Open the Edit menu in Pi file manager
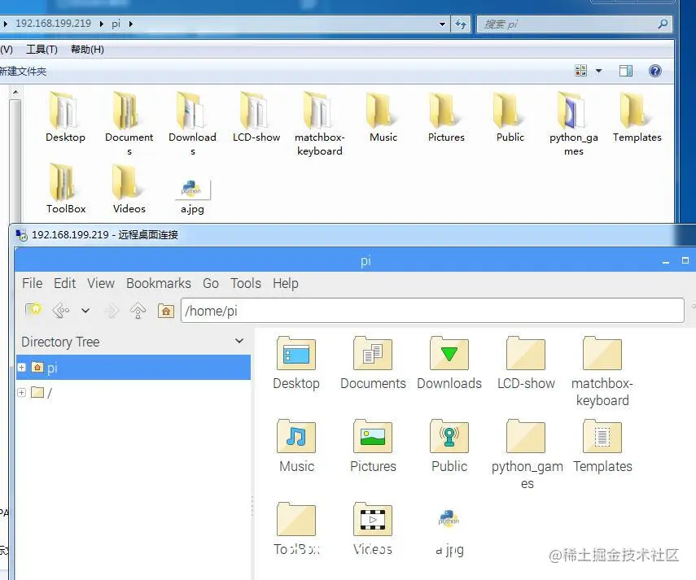 65,283
